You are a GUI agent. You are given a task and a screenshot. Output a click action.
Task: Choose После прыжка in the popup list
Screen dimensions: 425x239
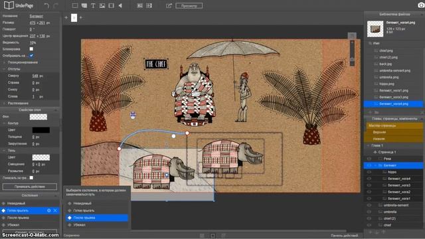coord(97,218)
